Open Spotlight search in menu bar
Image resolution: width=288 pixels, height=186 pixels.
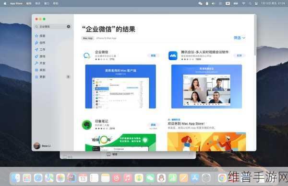pos(250,3)
